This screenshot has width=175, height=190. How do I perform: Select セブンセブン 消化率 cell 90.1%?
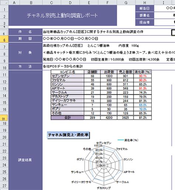(143, 76)
